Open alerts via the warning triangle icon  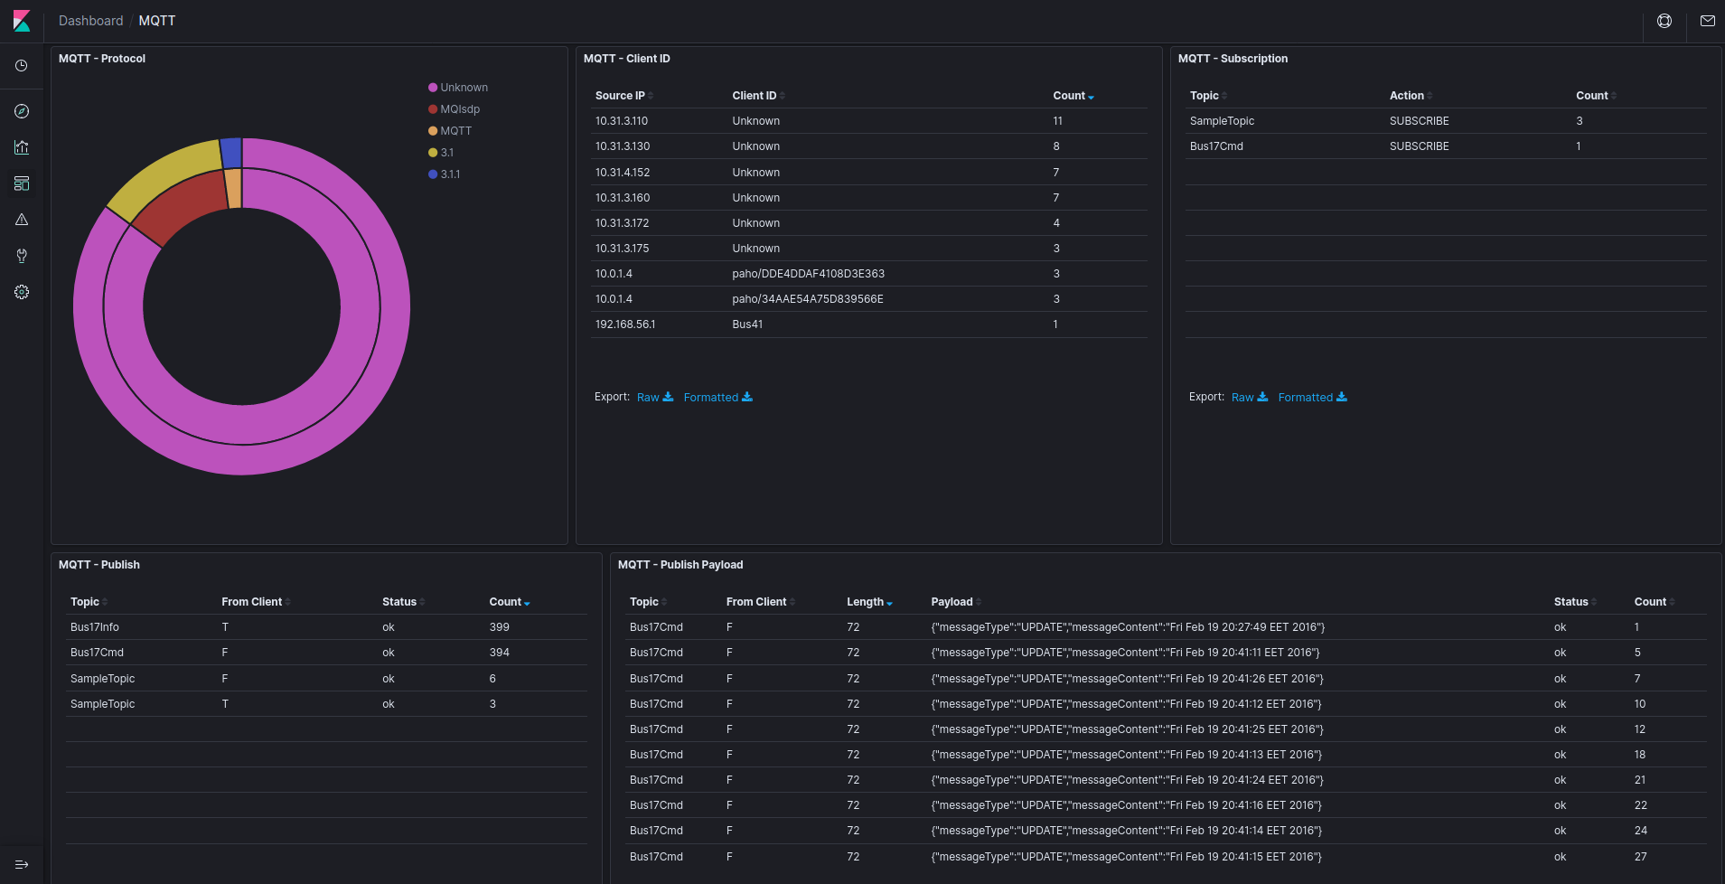pyautogui.click(x=21, y=220)
